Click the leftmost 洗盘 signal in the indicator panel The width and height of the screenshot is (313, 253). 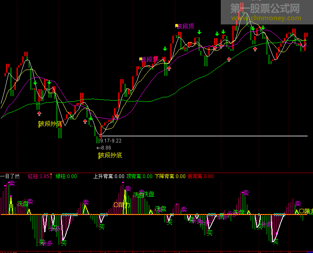click(23, 203)
